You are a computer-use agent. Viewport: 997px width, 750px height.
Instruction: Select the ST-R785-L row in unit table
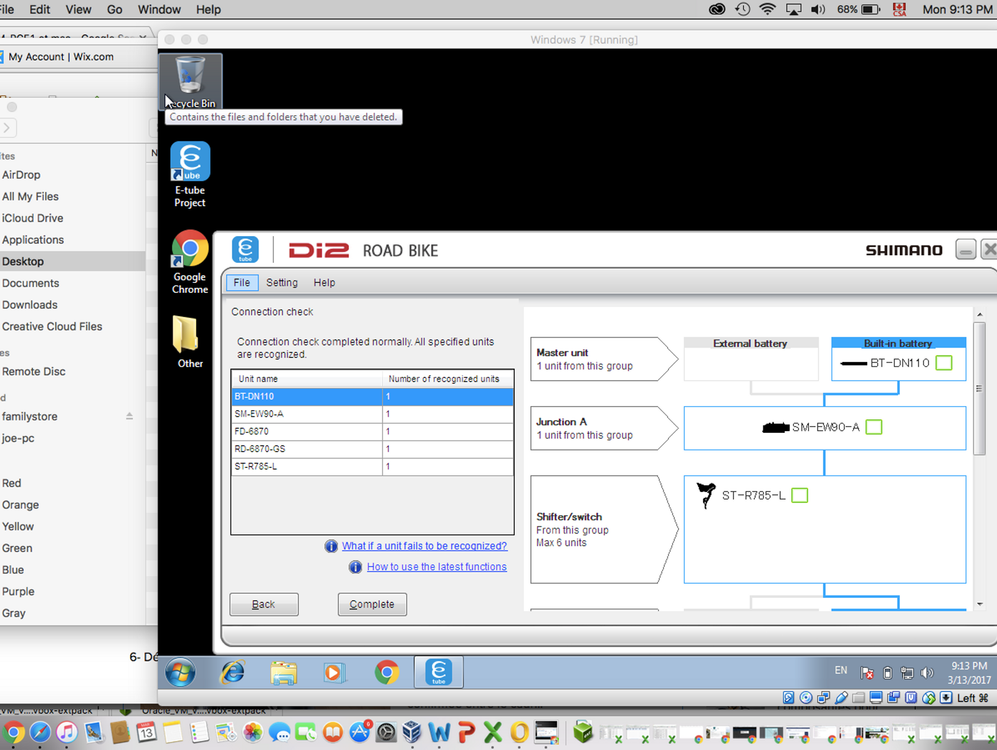click(373, 466)
